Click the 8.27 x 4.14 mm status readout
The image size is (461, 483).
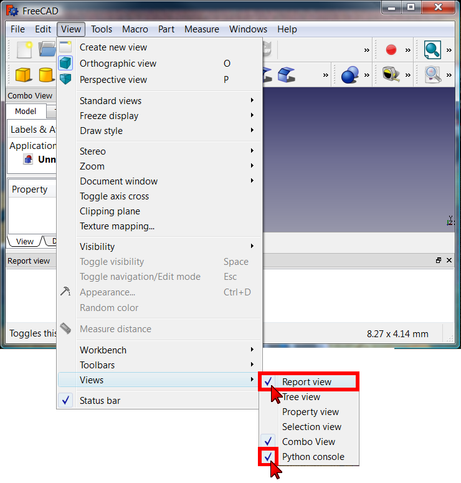coord(397,334)
